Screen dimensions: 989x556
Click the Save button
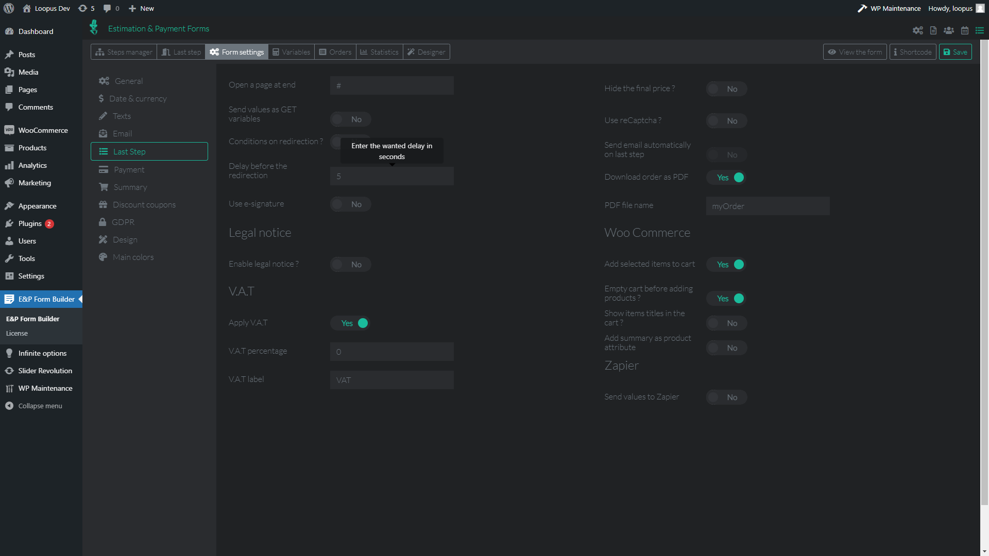[955, 52]
